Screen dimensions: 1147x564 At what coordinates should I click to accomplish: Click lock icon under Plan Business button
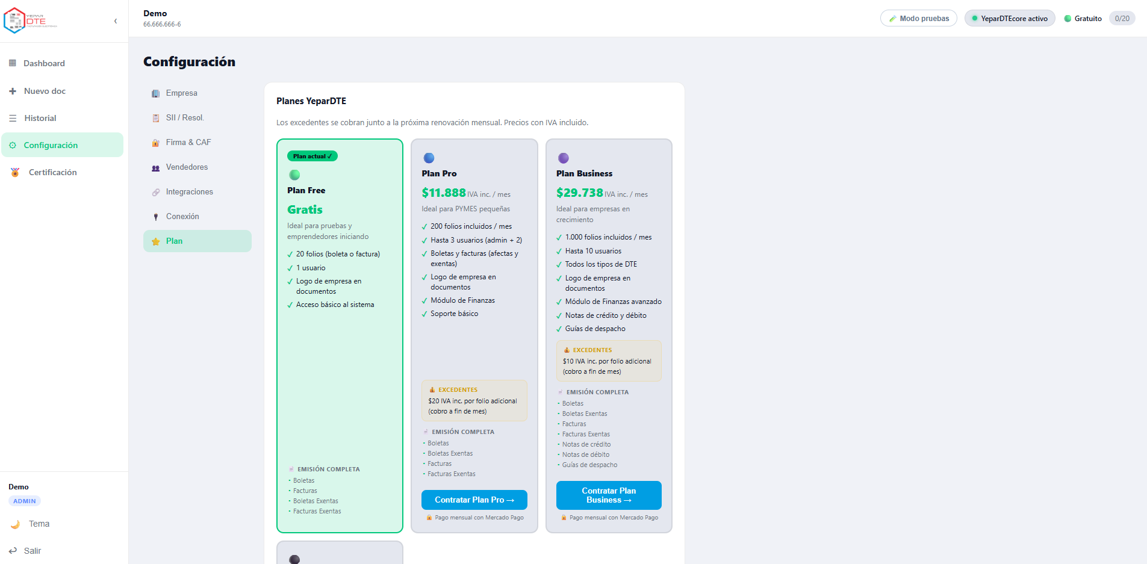[564, 518]
